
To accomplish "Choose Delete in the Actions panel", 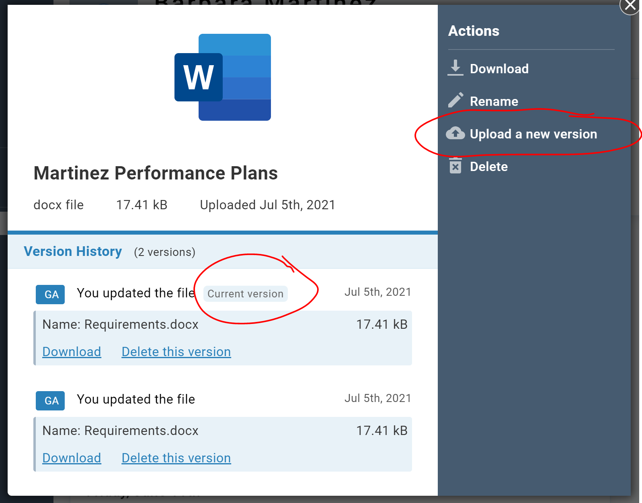I will point(488,167).
